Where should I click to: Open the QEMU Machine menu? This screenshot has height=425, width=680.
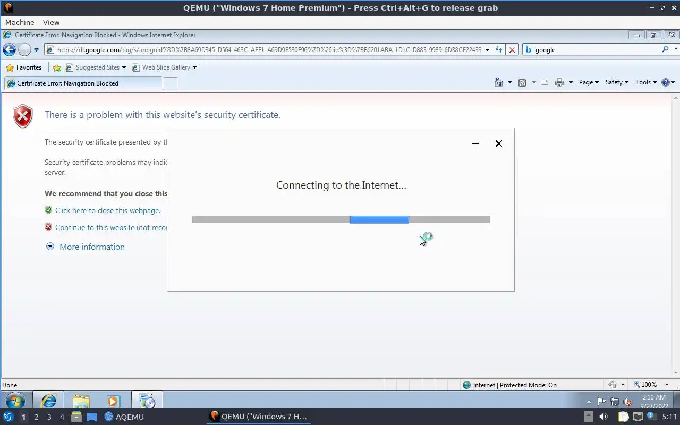[20, 22]
